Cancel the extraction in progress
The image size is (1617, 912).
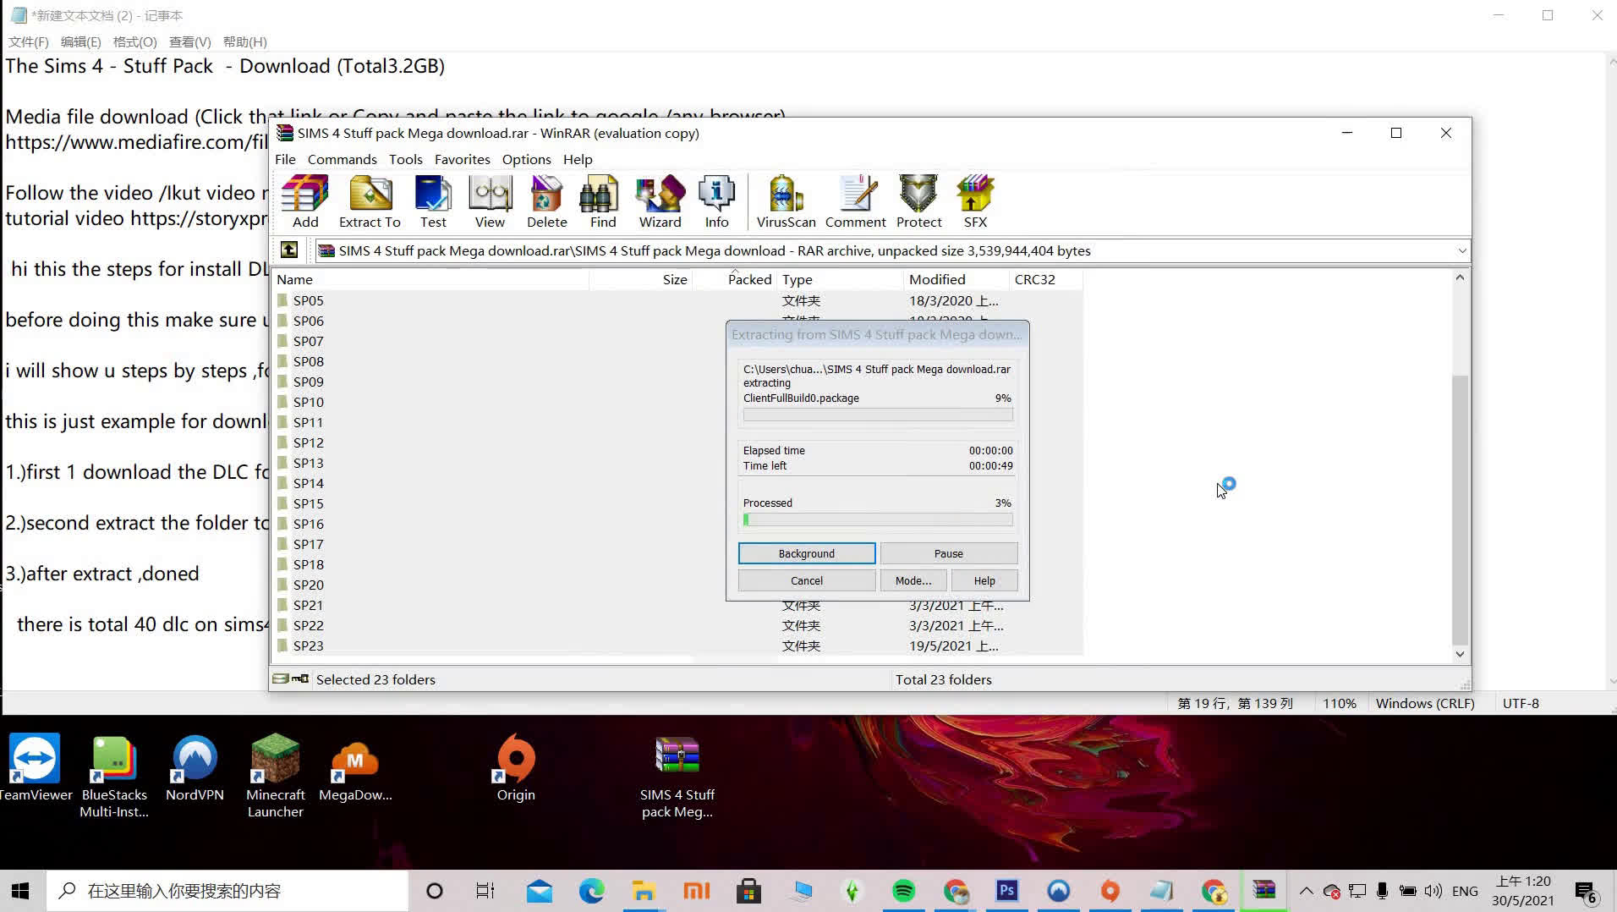[x=806, y=580]
